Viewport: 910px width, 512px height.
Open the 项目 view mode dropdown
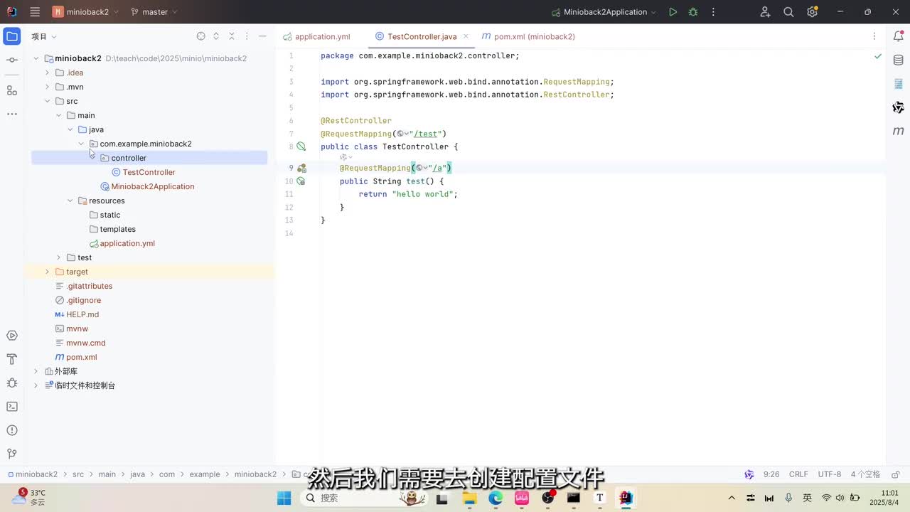coord(44,36)
